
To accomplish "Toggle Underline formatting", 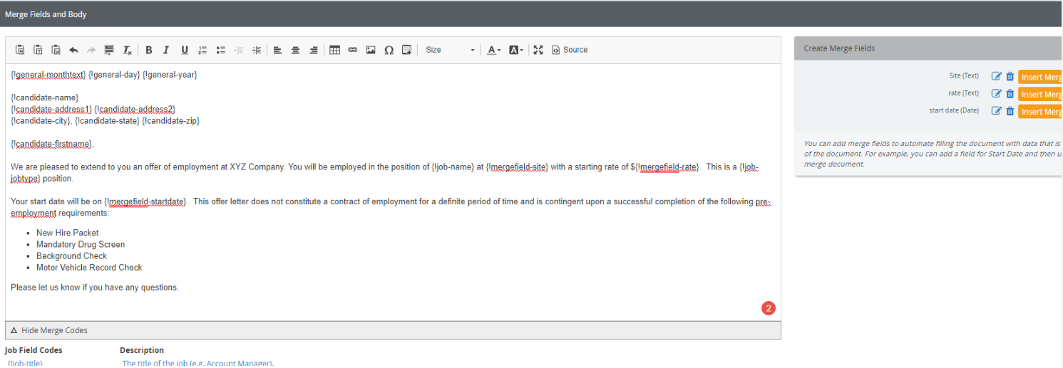I will tap(185, 50).
